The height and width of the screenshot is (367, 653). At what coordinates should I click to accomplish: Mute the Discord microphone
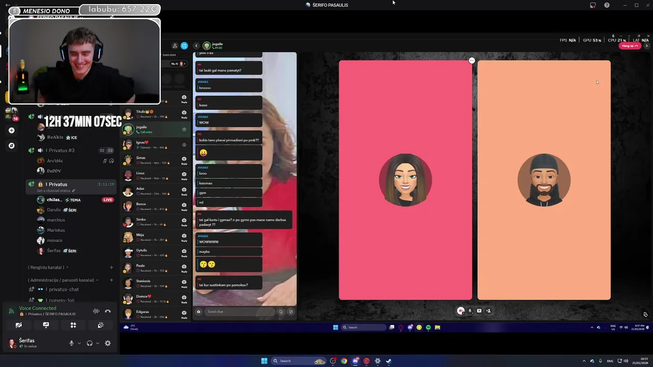tap(71, 343)
